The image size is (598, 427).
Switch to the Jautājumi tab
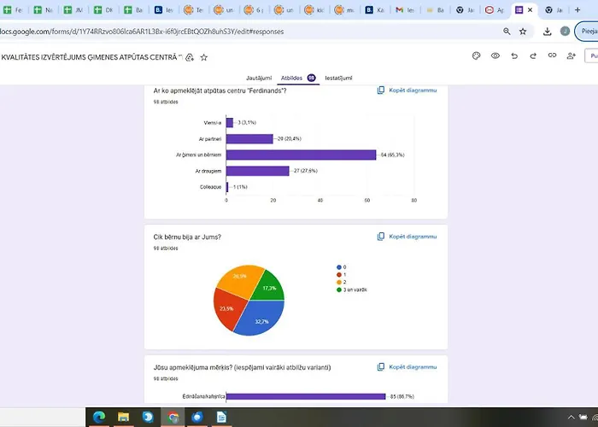tap(259, 78)
